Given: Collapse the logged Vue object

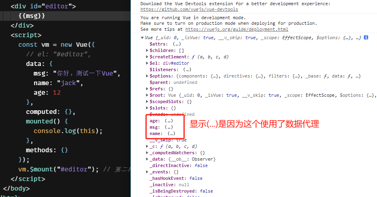Looking at the screenshot, I should coord(142,38).
